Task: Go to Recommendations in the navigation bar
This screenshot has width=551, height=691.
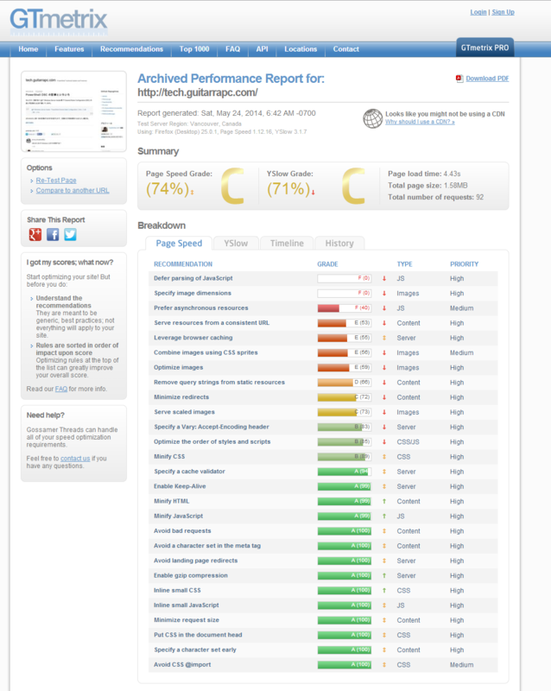Action: click(x=131, y=49)
